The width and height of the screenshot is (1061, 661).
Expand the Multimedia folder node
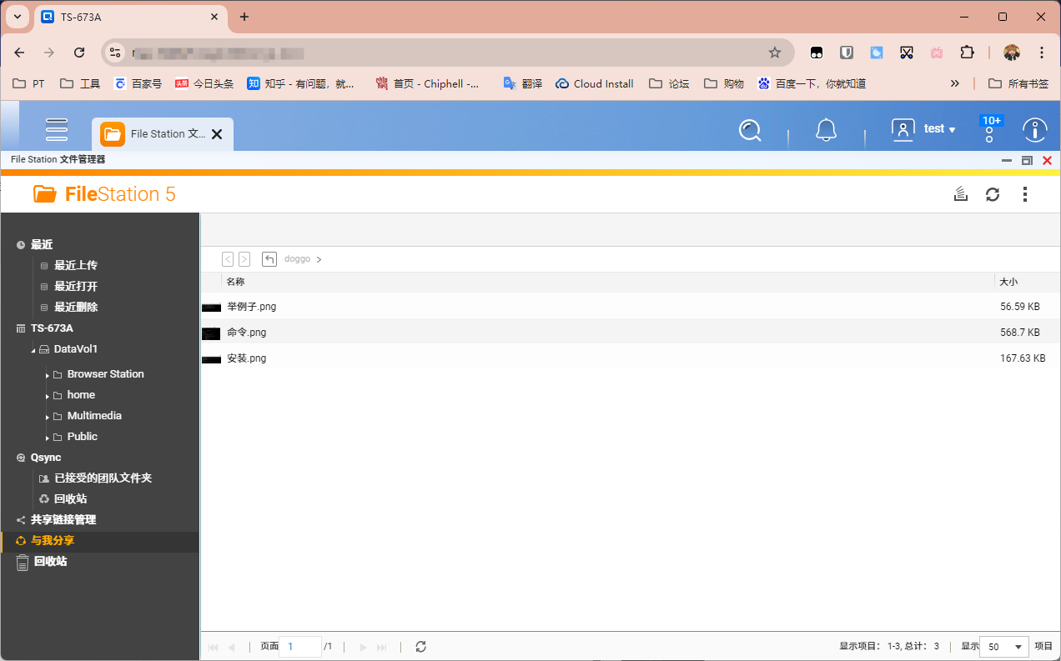48,417
